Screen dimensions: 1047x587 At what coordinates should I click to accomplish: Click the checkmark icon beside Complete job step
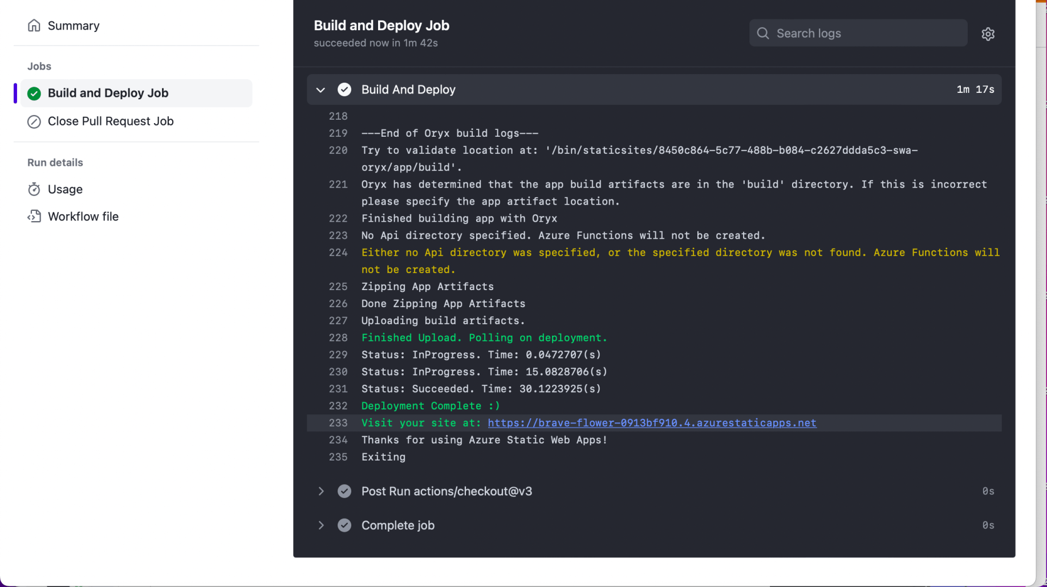point(344,525)
